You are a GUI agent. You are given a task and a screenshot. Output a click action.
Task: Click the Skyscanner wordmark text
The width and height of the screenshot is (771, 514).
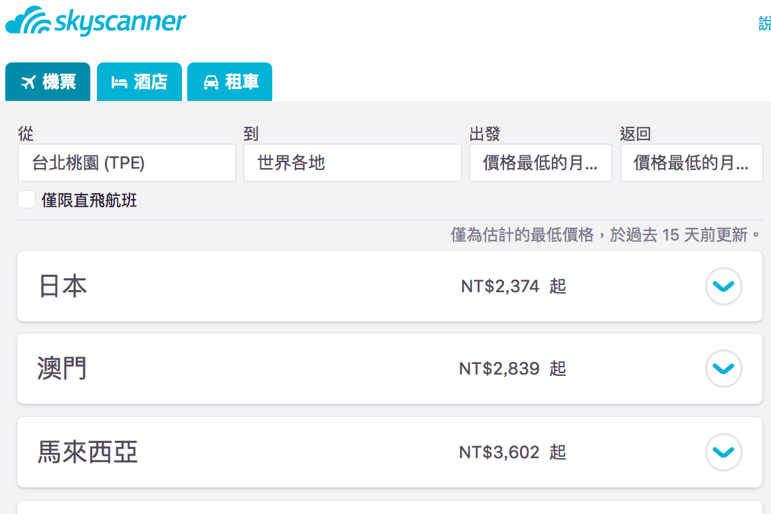pos(121,22)
